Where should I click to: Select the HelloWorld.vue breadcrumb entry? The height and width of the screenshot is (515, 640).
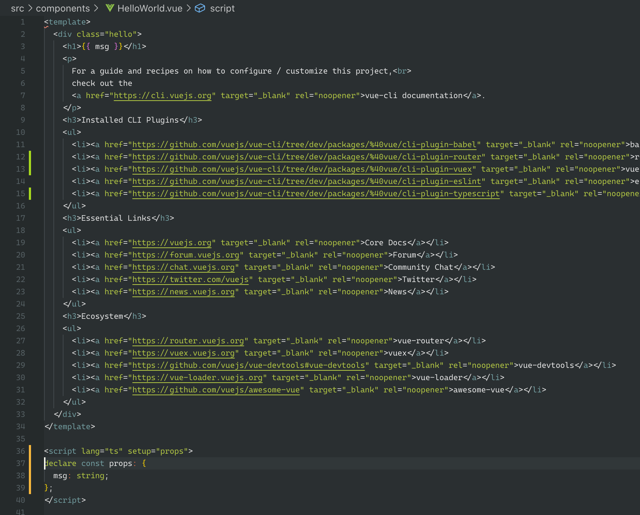pyautogui.click(x=150, y=8)
